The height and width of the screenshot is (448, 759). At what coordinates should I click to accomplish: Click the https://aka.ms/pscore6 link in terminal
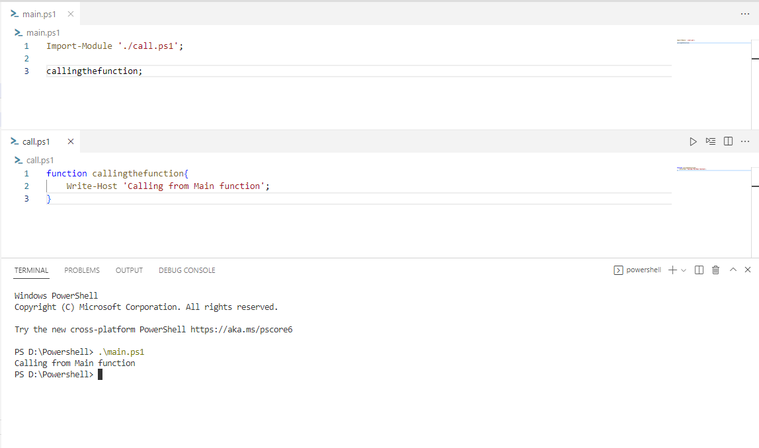pos(241,330)
